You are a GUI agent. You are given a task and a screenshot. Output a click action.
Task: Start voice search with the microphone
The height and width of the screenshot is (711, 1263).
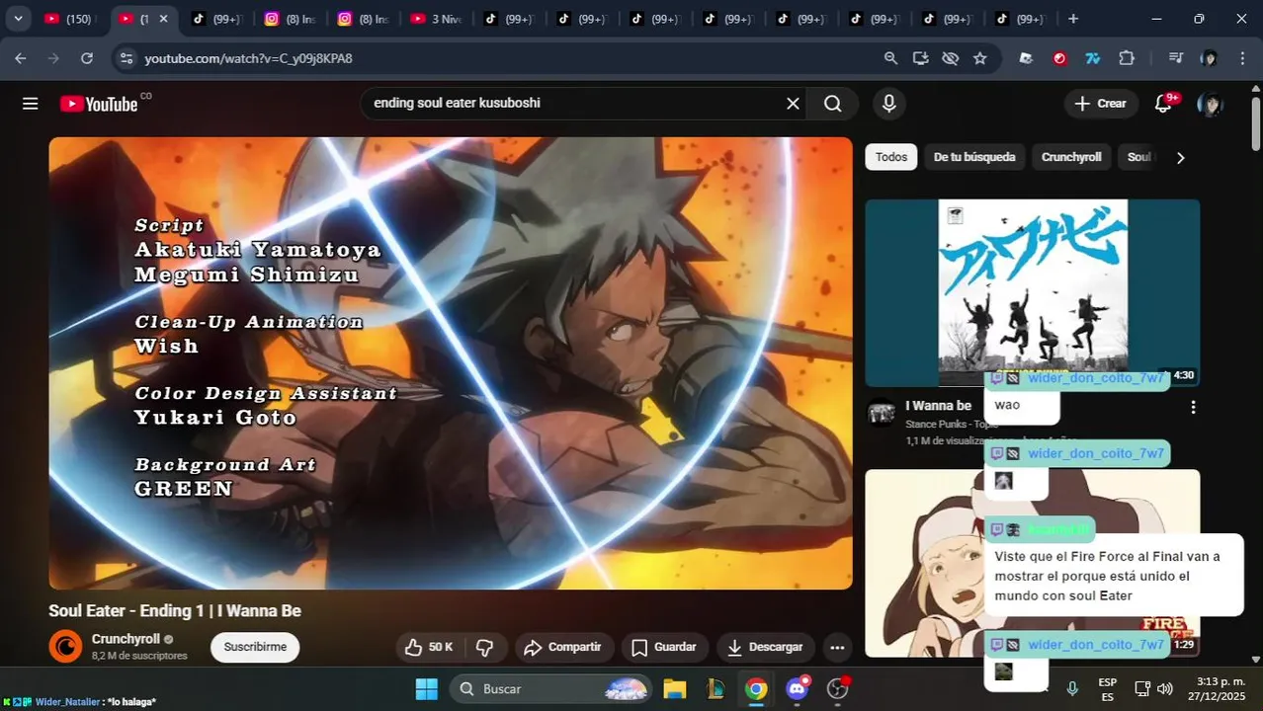[x=888, y=104]
